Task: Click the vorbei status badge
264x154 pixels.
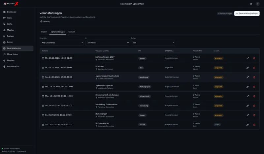Action: (x=217, y=125)
